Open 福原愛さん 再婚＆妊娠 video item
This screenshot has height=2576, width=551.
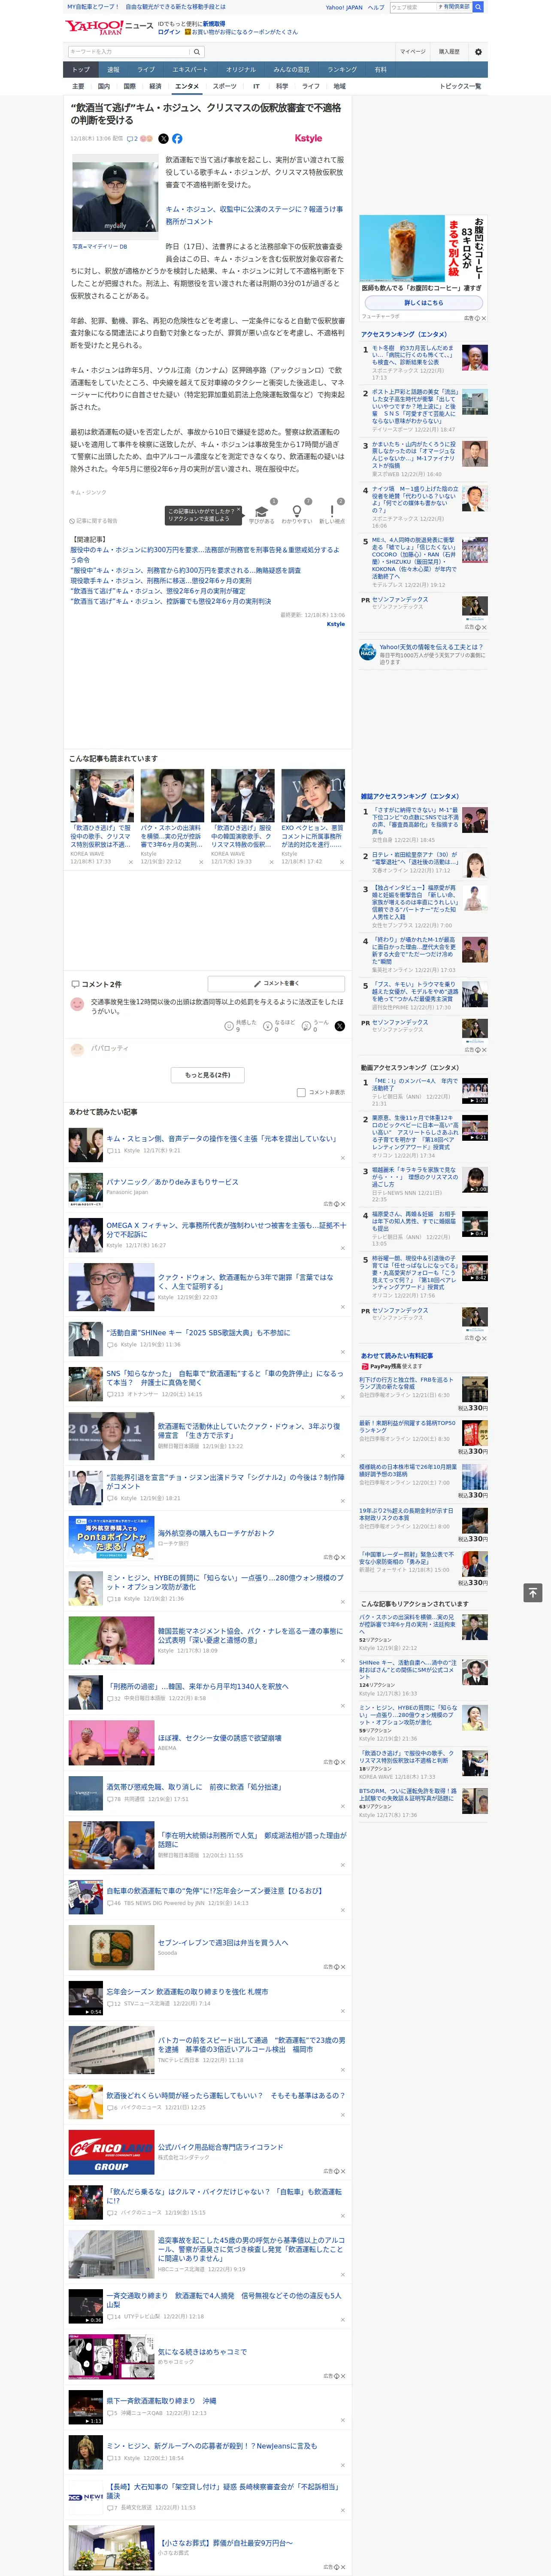[x=414, y=1222]
